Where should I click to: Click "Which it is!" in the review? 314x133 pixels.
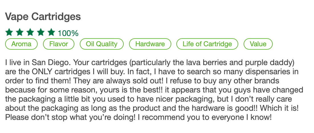[x=279, y=108]
